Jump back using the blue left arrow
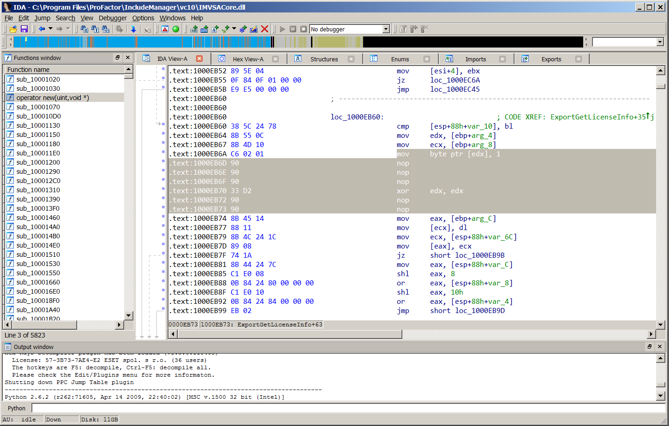The height and width of the screenshot is (426, 669). click(42, 29)
